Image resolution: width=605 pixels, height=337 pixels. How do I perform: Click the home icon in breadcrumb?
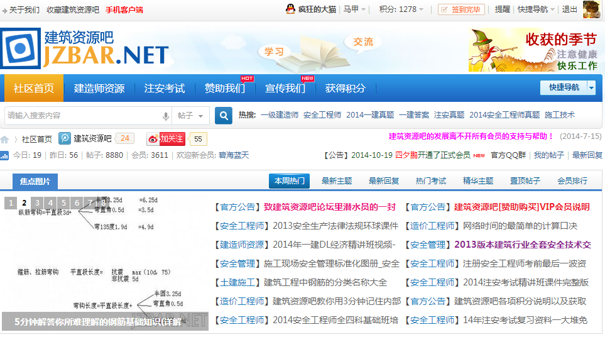point(4,140)
